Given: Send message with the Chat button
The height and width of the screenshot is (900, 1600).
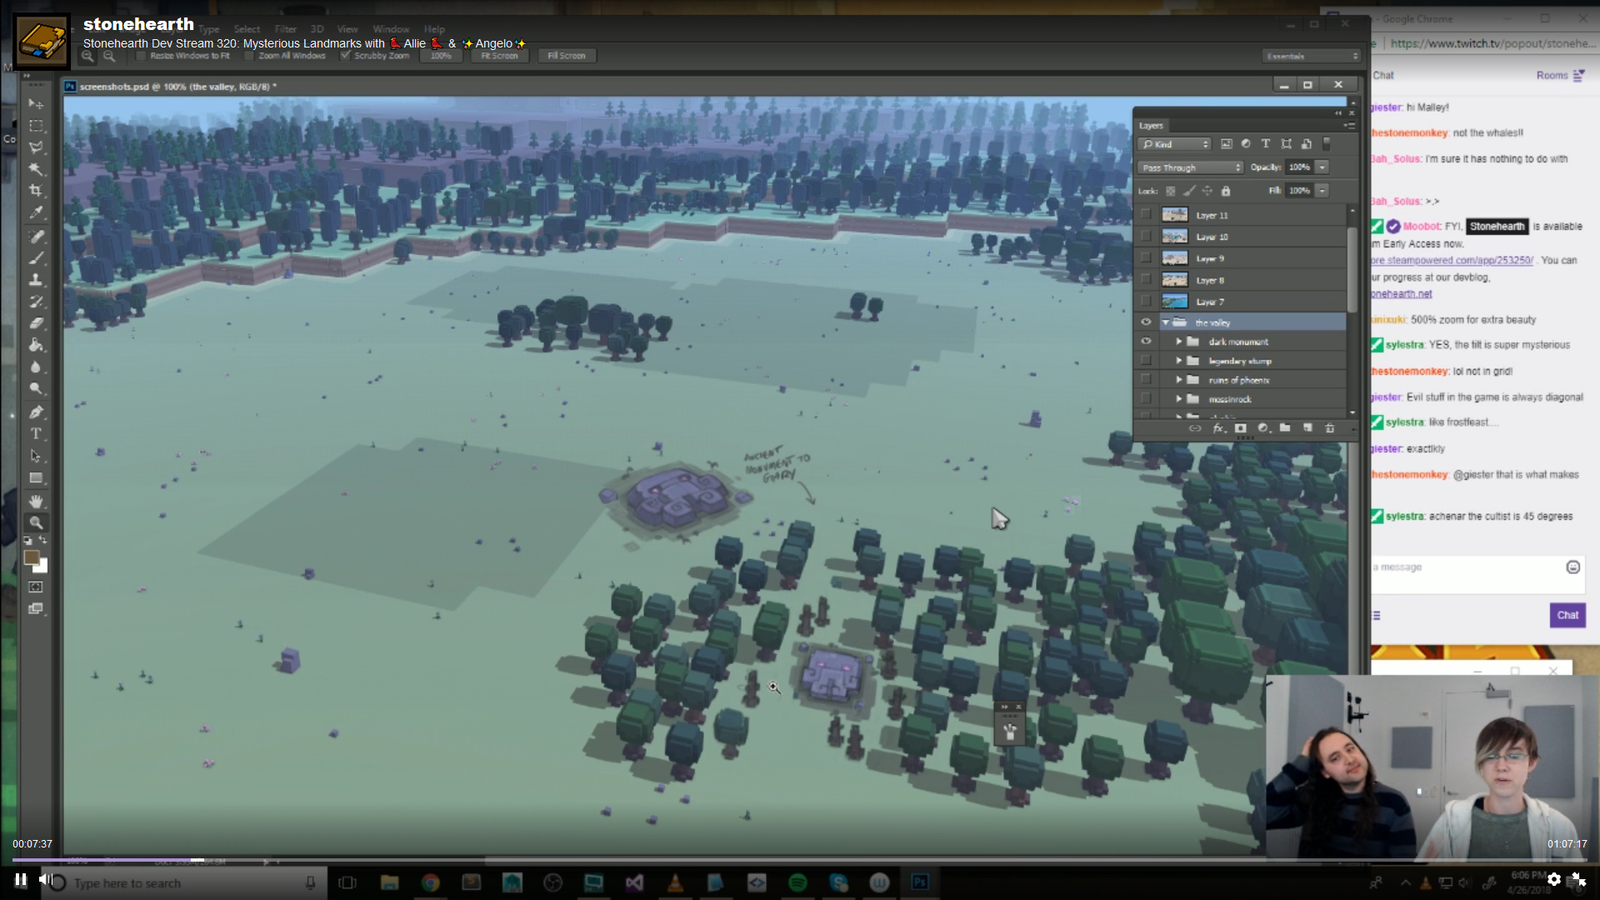Looking at the screenshot, I should [x=1567, y=615].
